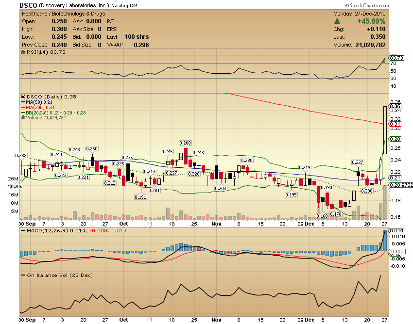Viewport: 413px width, 324px height.
Task: Click the 20.206 volume axis label
Action: point(15,186)
